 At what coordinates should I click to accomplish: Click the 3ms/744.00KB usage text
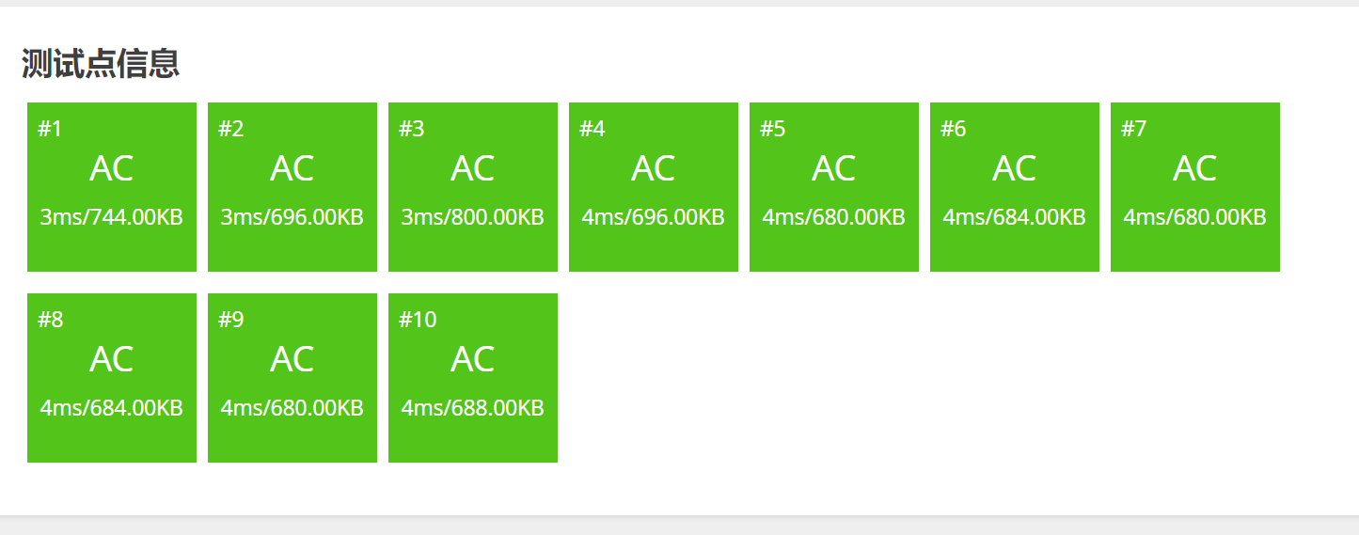[x=112, y=218]
